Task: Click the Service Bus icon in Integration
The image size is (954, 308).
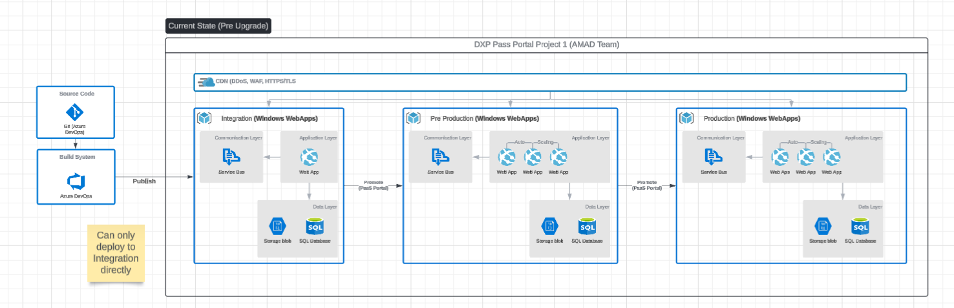Action: 231,157
